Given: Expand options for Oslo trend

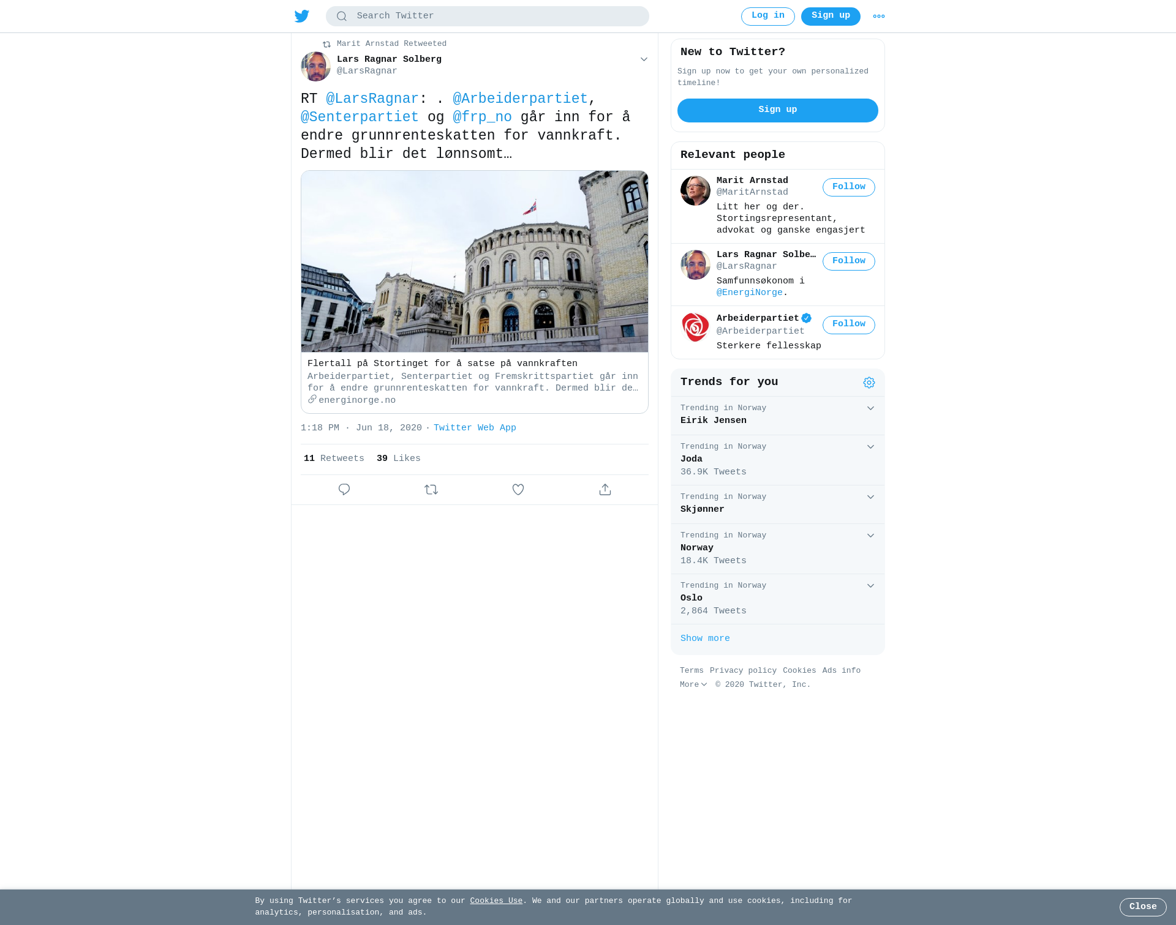Looking at the screenshot, I should coord(870,586).
